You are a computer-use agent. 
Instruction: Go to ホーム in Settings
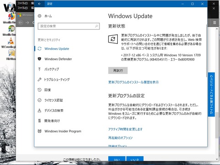pos(48,16)
